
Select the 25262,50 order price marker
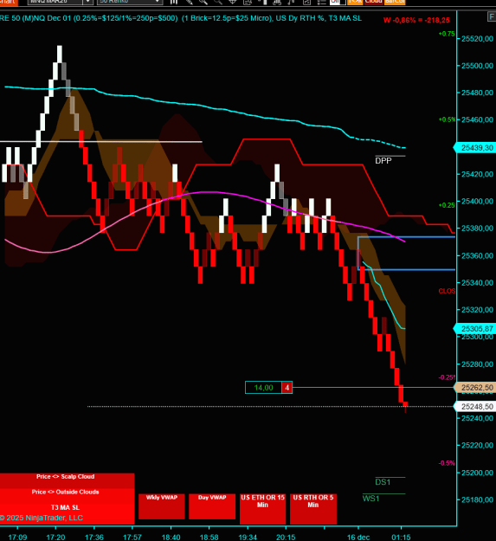click(475, 388)
